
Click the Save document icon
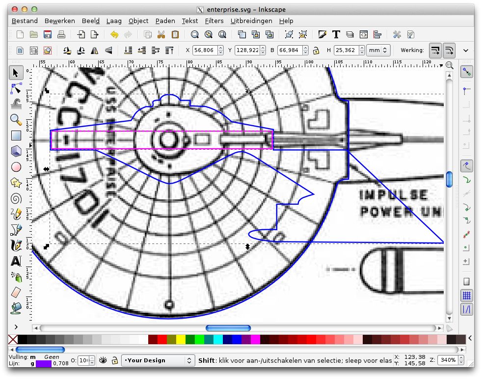click(48, 34)
